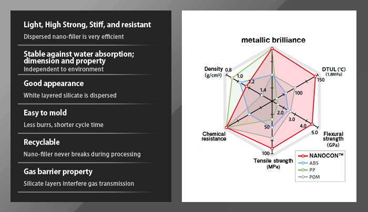
Task: Click the 'Light, High Strong, Stiff, and resistant' heading
Action: point(87,25)
